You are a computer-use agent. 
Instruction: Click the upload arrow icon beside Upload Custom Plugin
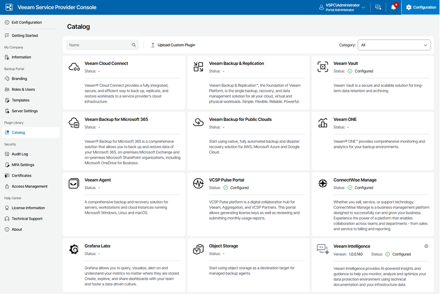click(x=153, y=45)
